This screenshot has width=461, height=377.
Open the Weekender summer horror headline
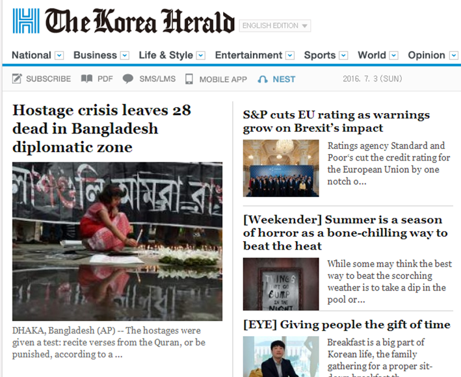tap(345, 233)
